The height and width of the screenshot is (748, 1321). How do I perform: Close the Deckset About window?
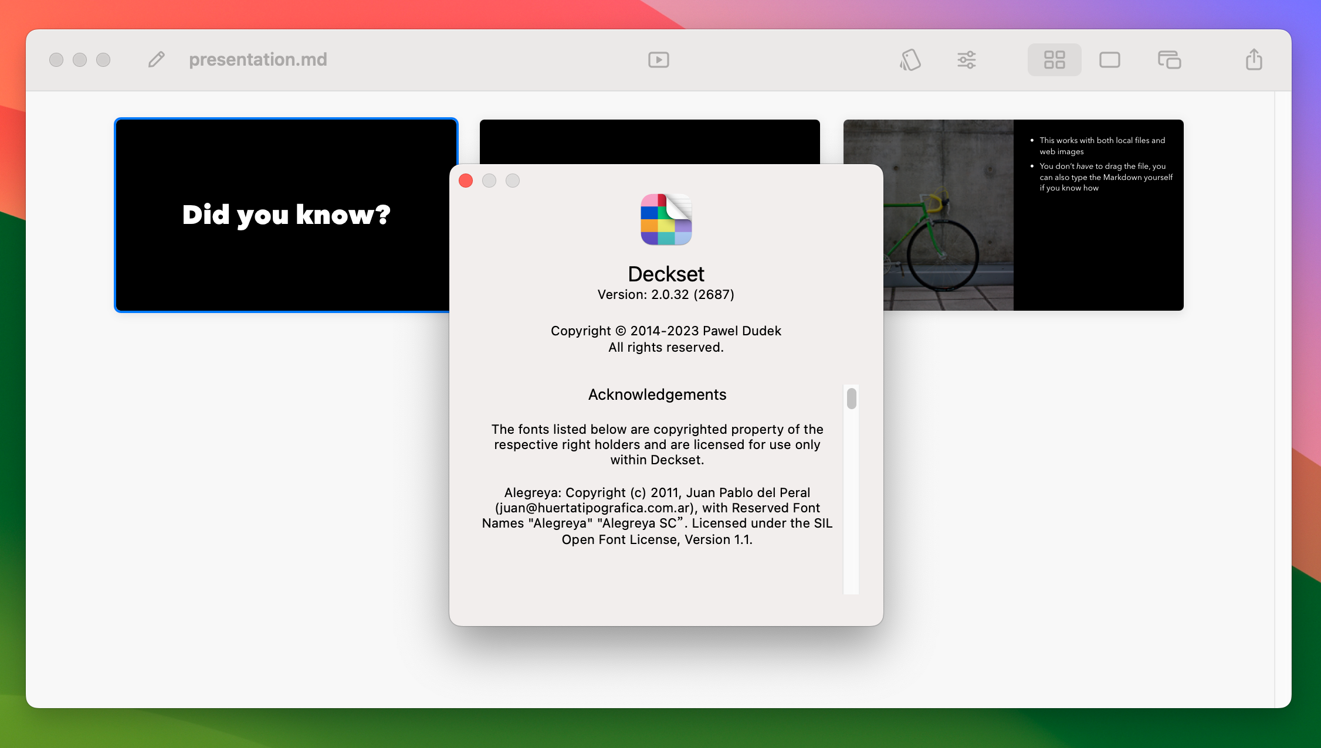[x=466, y=181]
